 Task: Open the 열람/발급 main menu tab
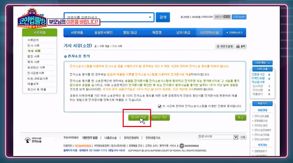[130, 33]
